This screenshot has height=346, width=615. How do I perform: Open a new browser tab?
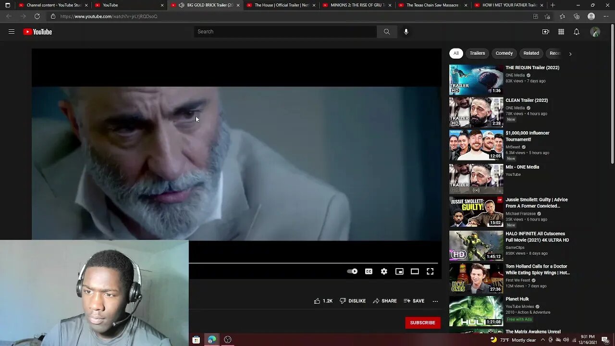coord(553,5)
